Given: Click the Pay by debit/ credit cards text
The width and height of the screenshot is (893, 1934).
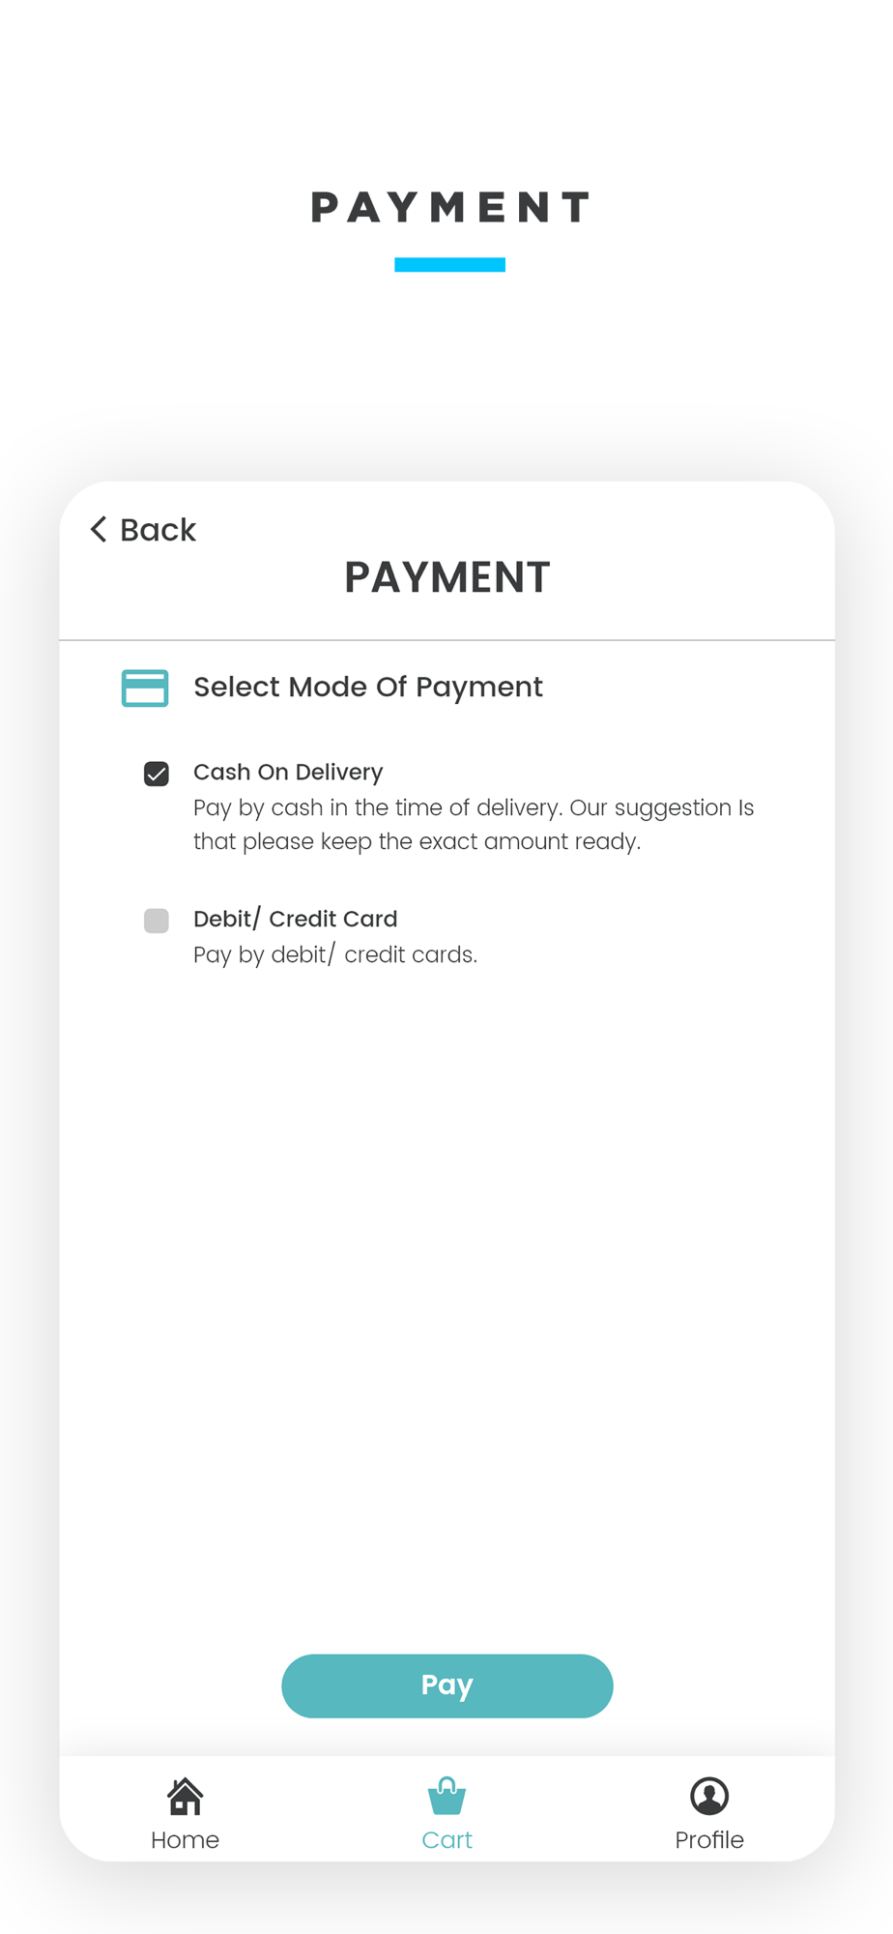Looking at the screenshot, I should pyautogui.click(x=335, y=954).
